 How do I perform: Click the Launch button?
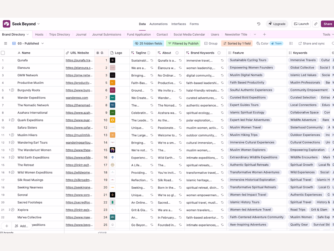tap(302, 24)
